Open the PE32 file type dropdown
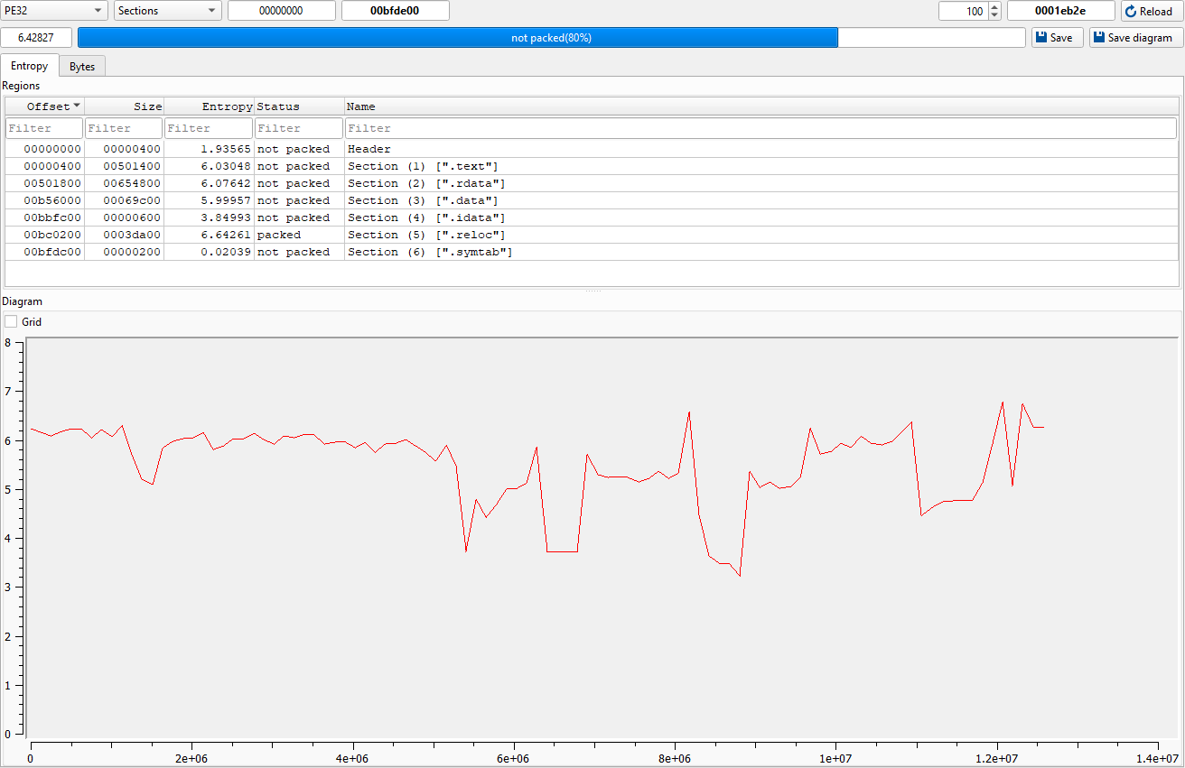Viewport: 1185px width, 768px height. click(x=55, y=11)
